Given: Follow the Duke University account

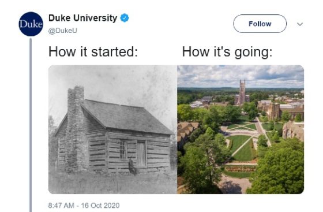Looking at the screenshot, I should pyautogui.click(x=260, y=24).
